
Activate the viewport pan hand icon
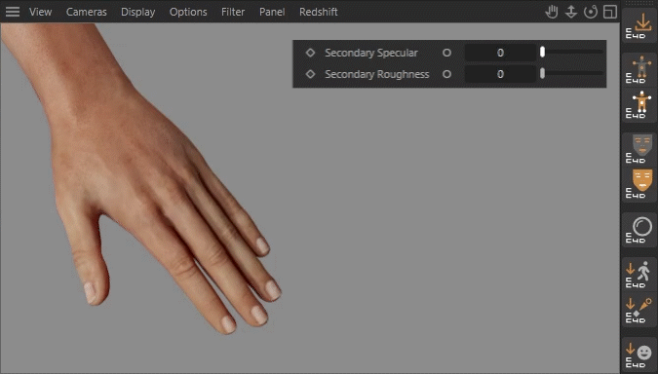tap(552, 12)
